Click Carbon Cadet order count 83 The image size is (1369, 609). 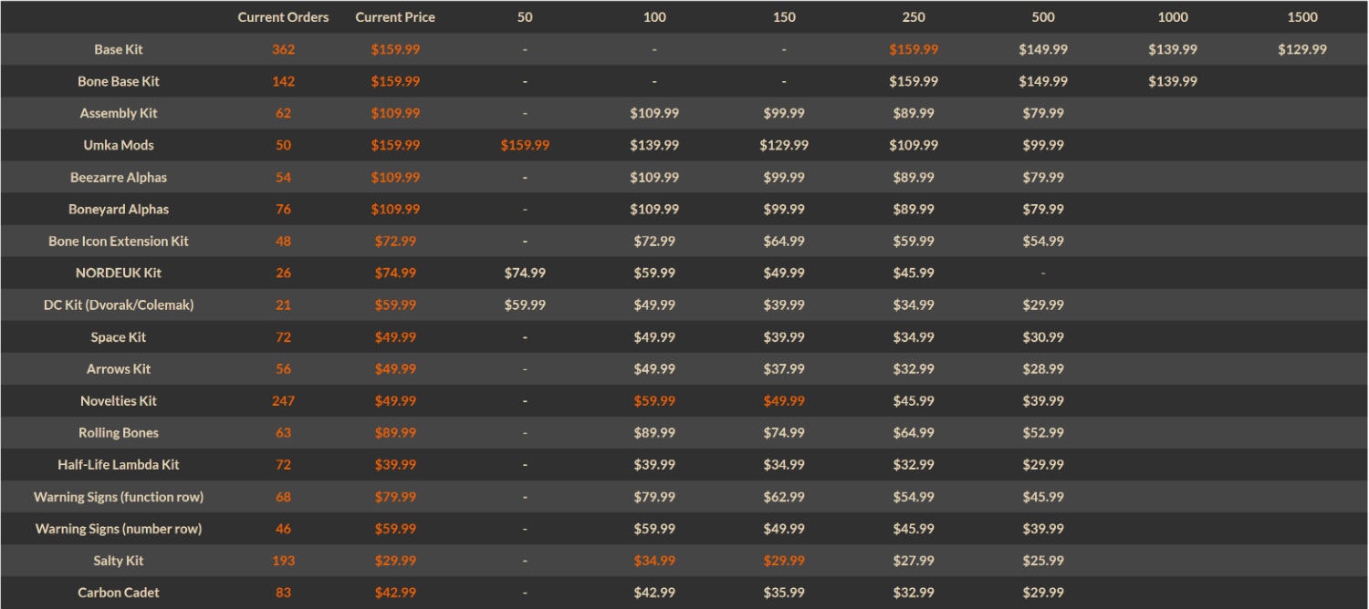point(283,593)
